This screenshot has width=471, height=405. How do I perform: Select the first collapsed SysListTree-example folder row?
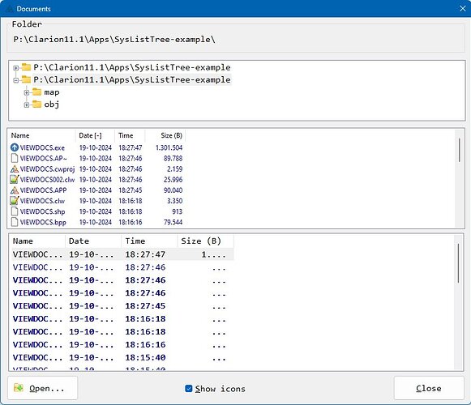pyautogui.click(x=132, y=67)
